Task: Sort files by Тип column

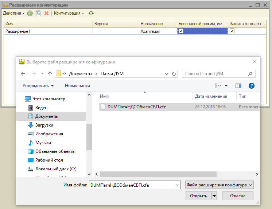Action: coord(242,96)
